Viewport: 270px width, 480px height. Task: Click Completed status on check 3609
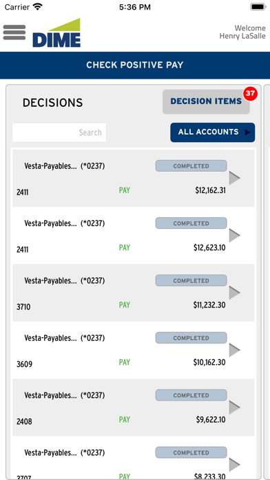pyautogui.click(x=191, y=338)
